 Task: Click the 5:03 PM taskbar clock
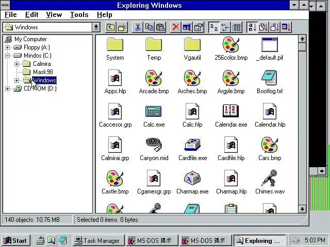point(315,240)
